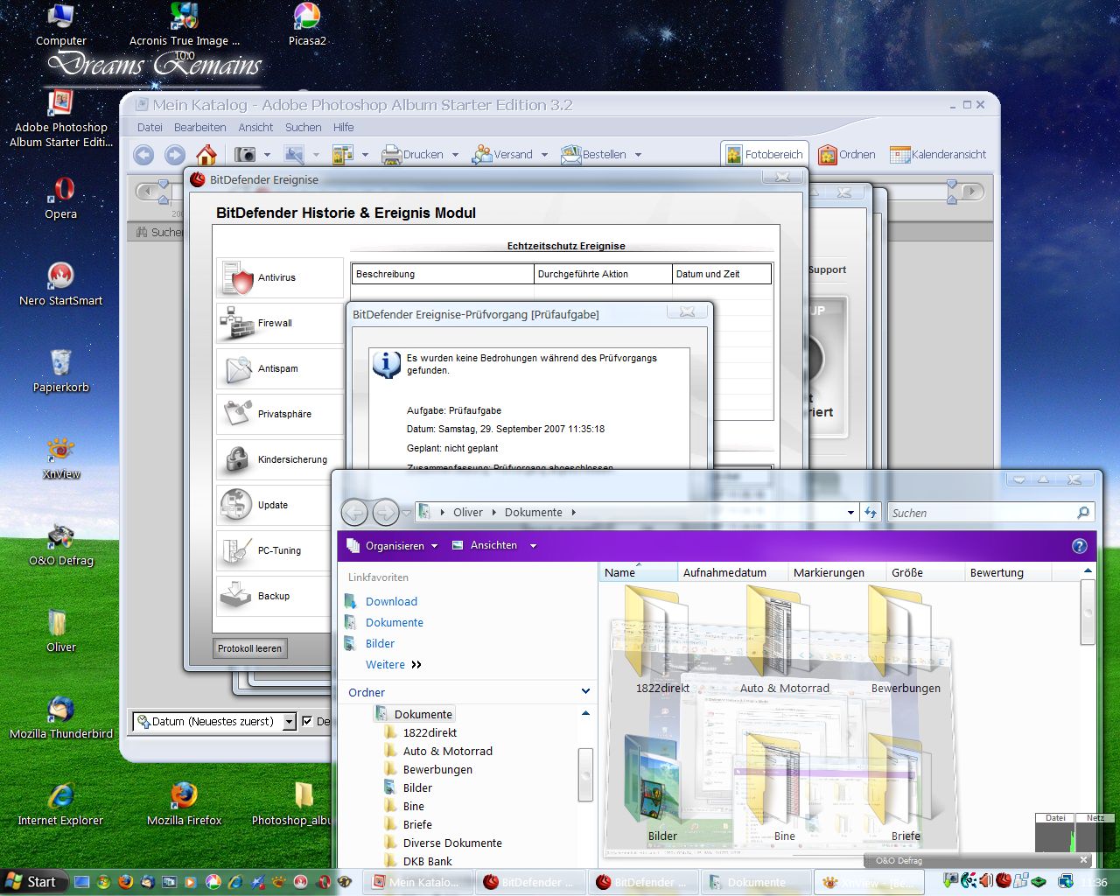Click the volume speaker tray icon
Image resolution: width=1120 pixels, height=896 pixels.
[x=986, y=881]
